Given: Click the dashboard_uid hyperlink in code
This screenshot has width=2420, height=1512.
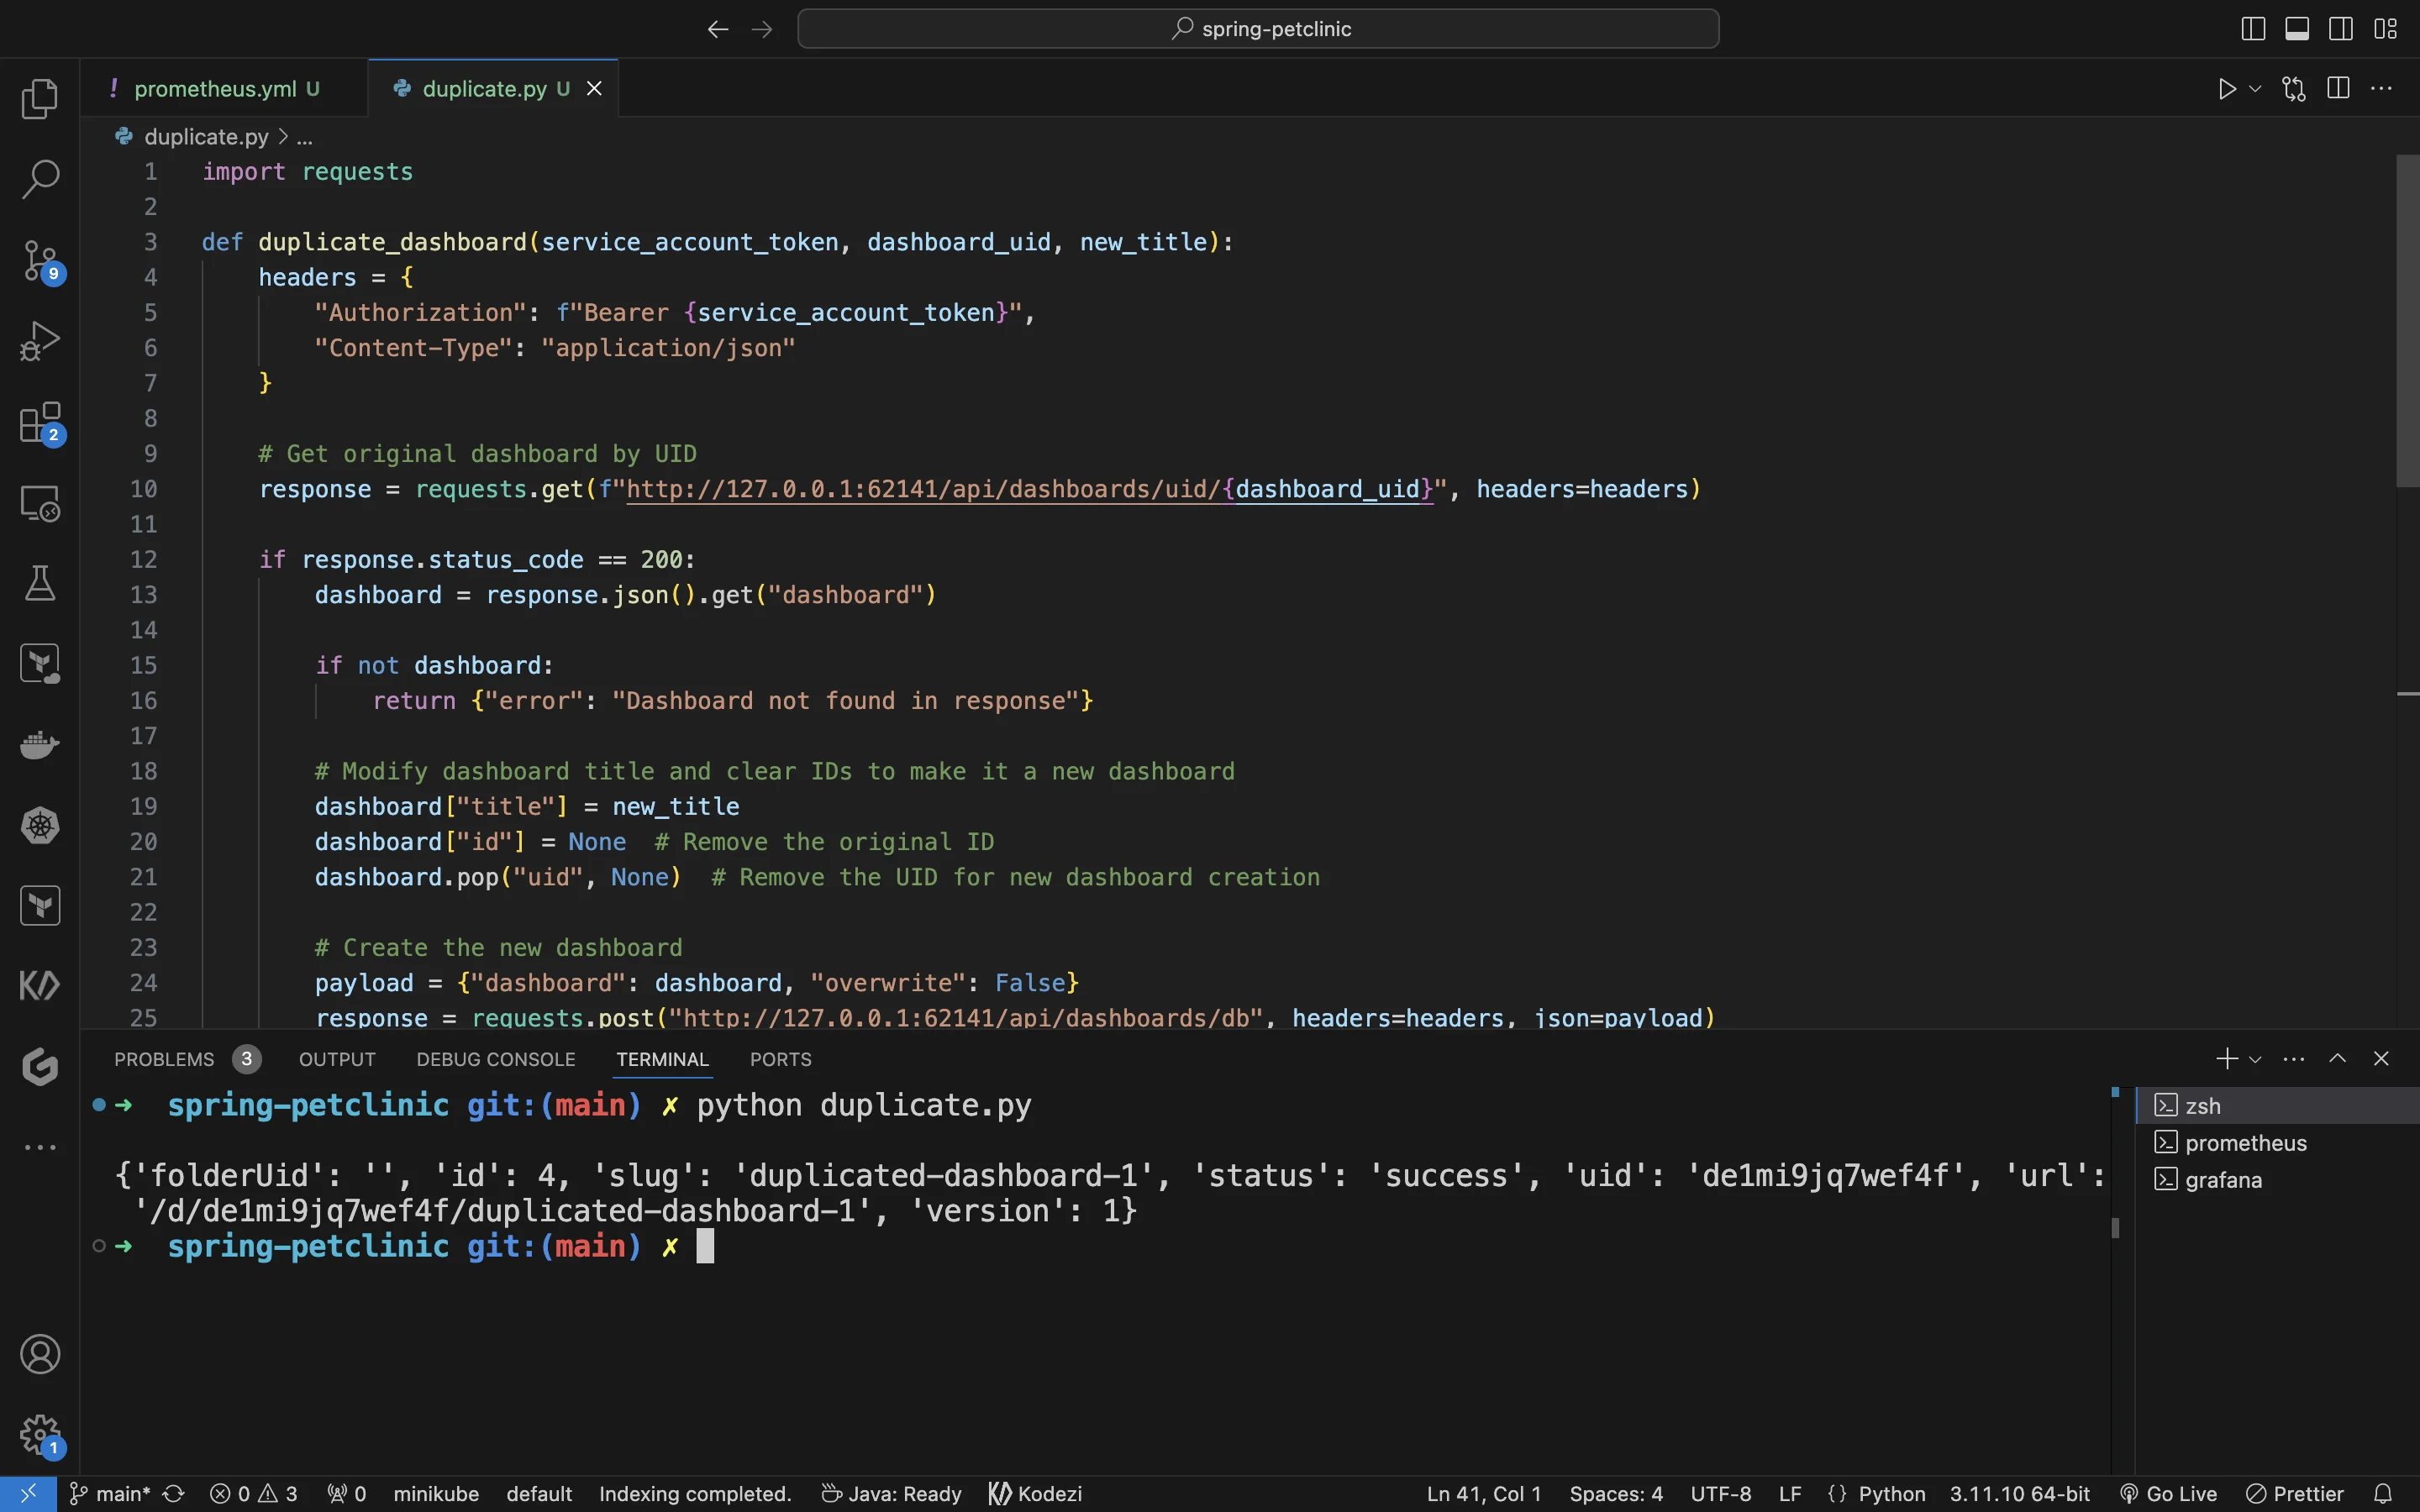Looking at the screenshot, I should coord(1329,490).
